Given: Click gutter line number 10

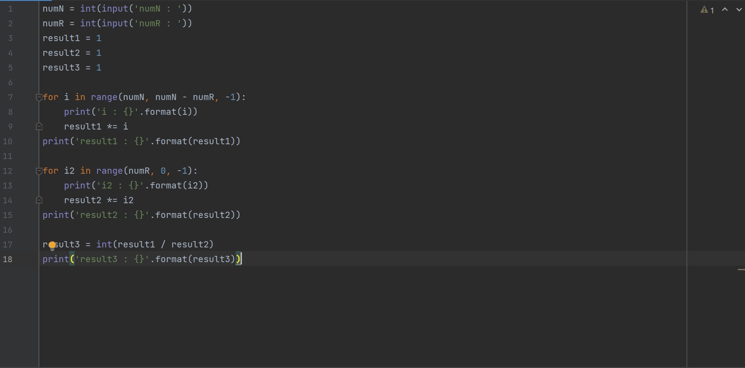Looking at the screenshot, I should click(8, 142).
